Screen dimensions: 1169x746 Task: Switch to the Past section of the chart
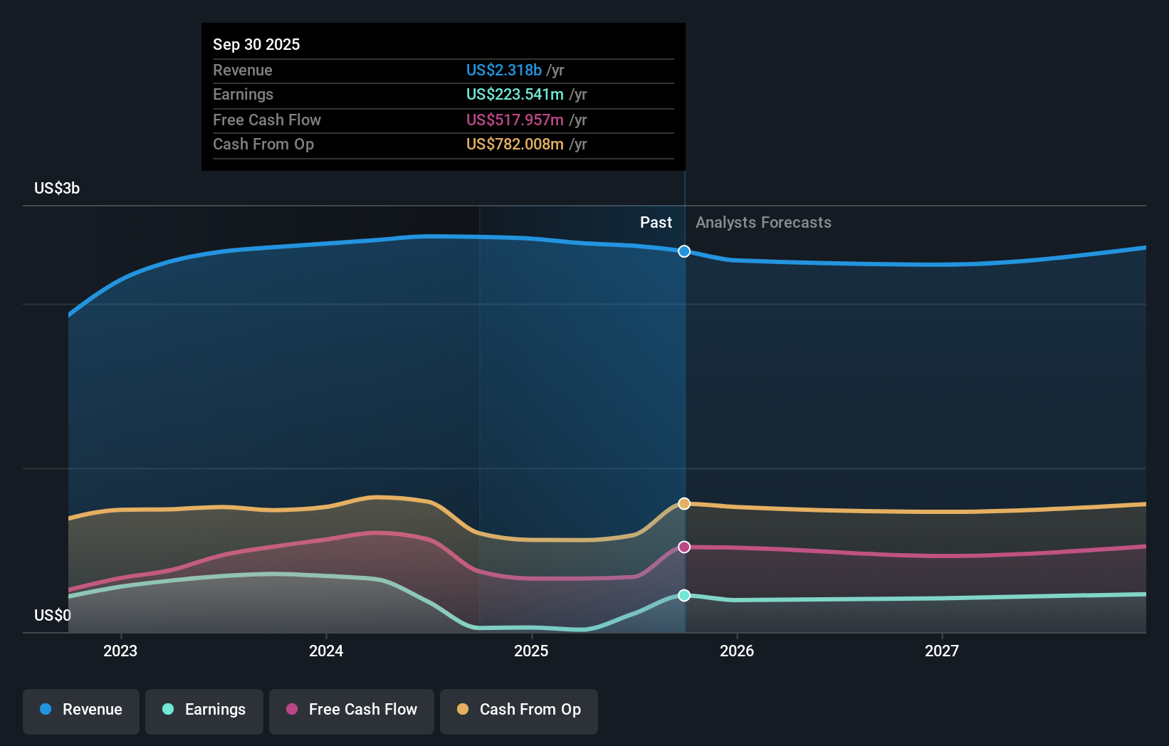point(656,222)
